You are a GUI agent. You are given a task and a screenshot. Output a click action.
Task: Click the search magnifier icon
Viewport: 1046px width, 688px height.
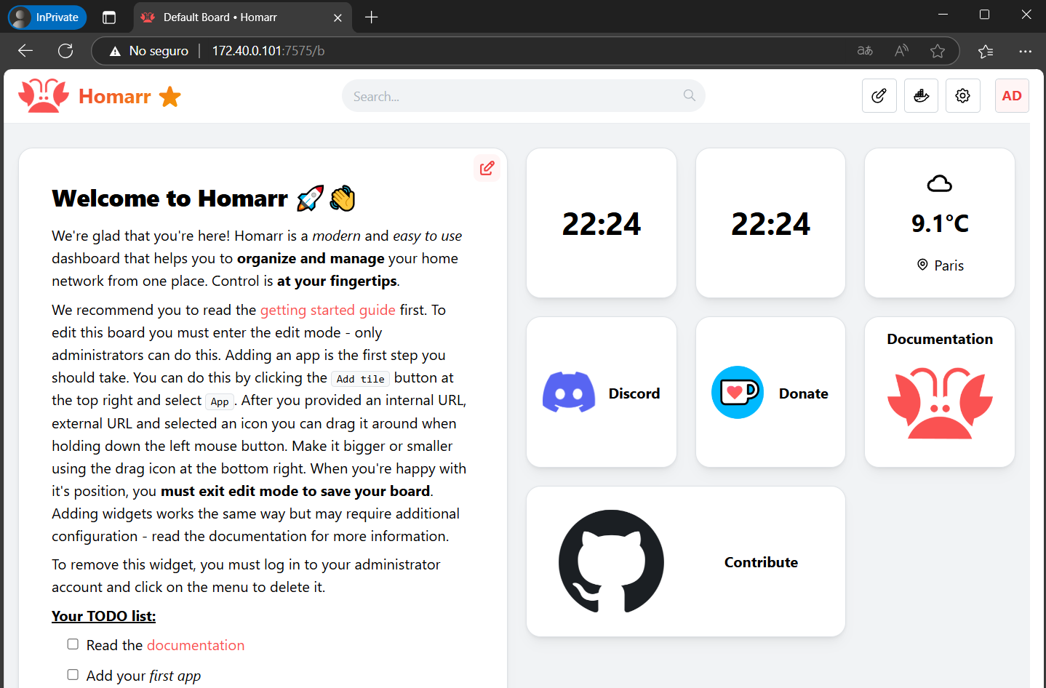[690, 95]
